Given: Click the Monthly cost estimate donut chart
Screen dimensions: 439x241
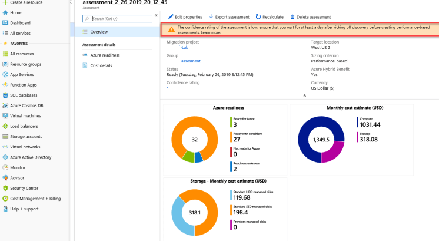Looking at the screenshot, I should (x=321, y=140).
